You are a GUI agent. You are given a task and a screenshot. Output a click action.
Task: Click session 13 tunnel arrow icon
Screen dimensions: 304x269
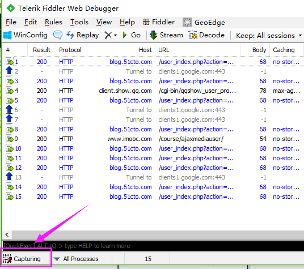tap(9, 177)
